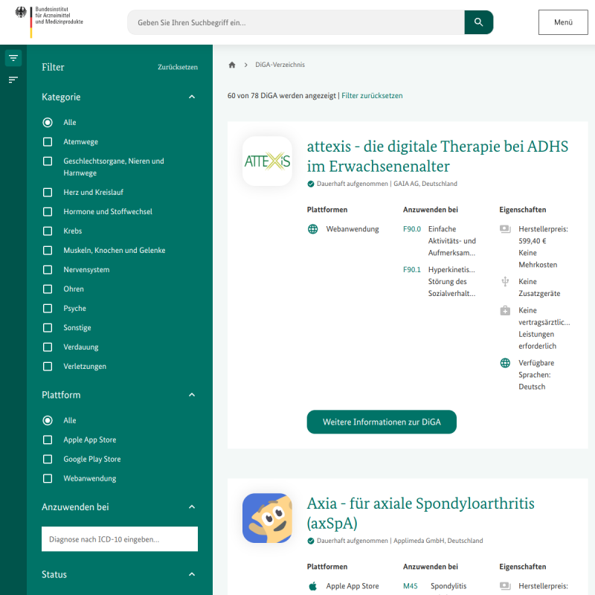Click the attexis app logo
The height and width of the screenshot is (595, 595).
(x=267, y=161)
